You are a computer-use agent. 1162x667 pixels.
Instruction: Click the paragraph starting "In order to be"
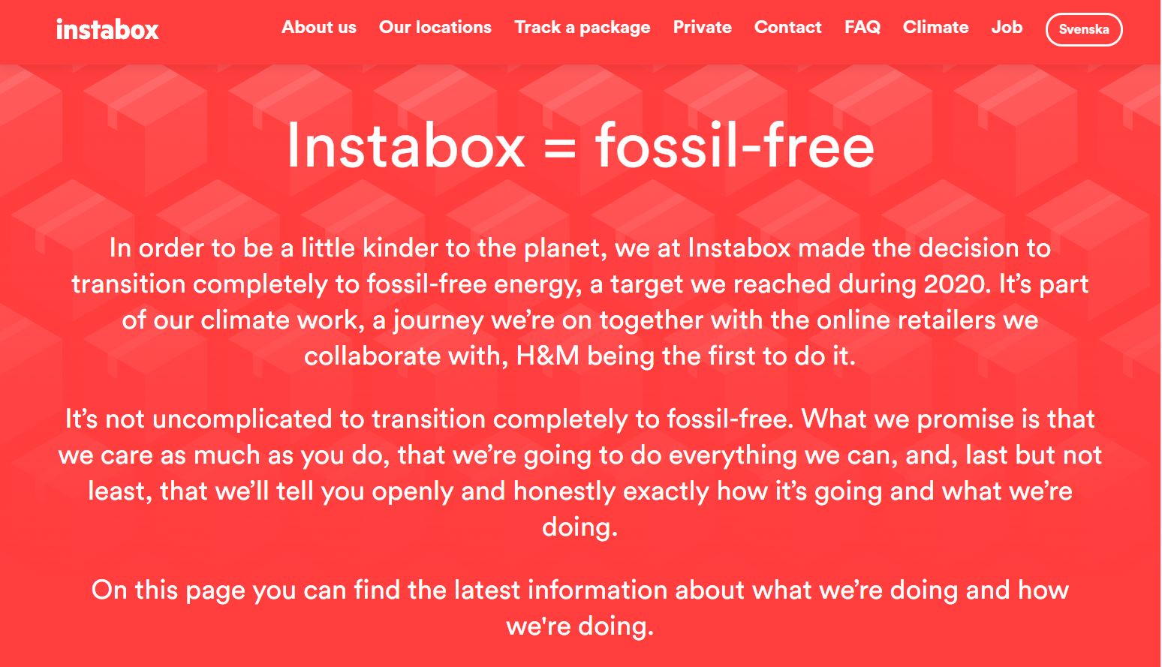[580, 302]
